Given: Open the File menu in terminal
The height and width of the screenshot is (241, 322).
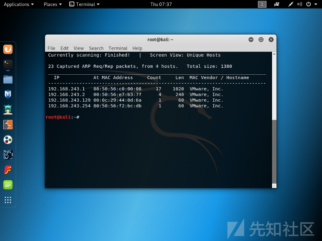Looking at the screenshot, I should pos(52,48).
